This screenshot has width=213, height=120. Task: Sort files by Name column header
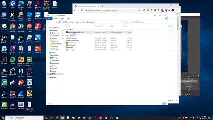click(68, 26)
